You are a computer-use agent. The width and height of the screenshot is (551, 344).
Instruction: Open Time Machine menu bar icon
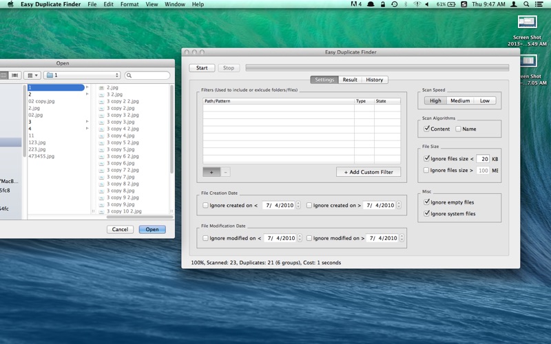click(x=394, y=4)
